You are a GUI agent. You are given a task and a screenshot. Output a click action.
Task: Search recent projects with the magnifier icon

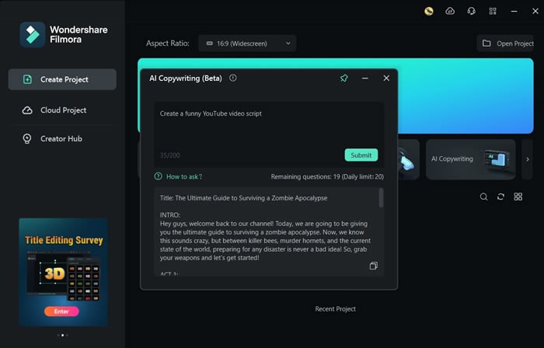483,197
